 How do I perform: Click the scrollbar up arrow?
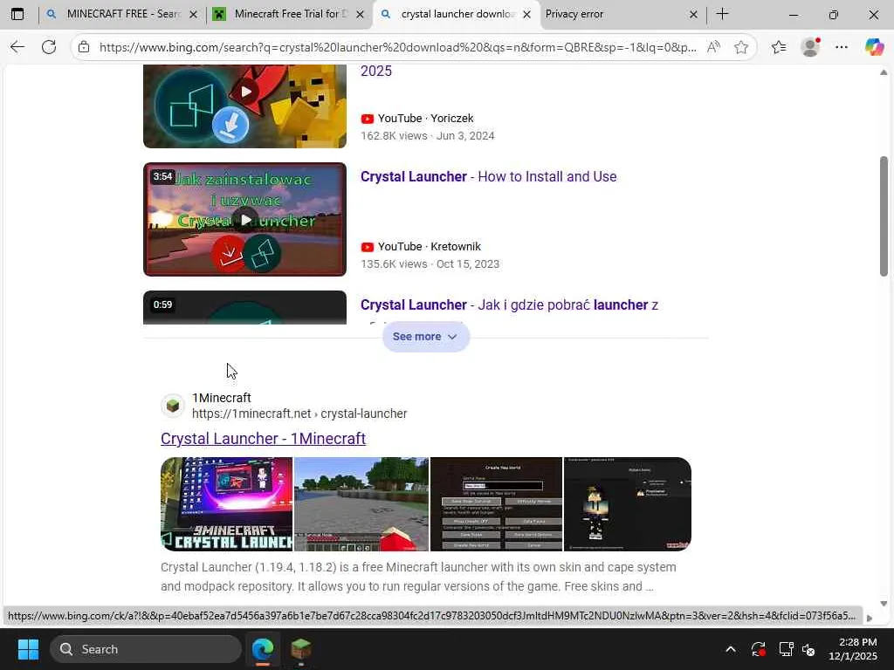[x=884, y=72]
